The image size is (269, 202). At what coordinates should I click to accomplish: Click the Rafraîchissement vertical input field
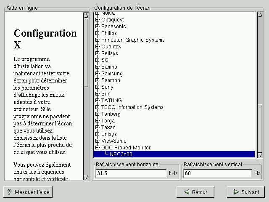[x=218, y=173]
